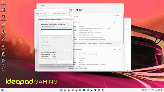Switch to Computer Name tab

(39, 13)
